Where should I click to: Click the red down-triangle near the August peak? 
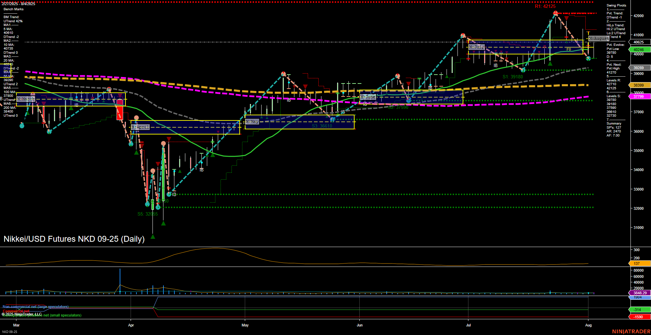[x=566, y=18]
